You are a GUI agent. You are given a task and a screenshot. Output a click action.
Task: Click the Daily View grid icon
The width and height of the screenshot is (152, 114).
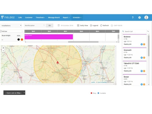coord(78,26)
